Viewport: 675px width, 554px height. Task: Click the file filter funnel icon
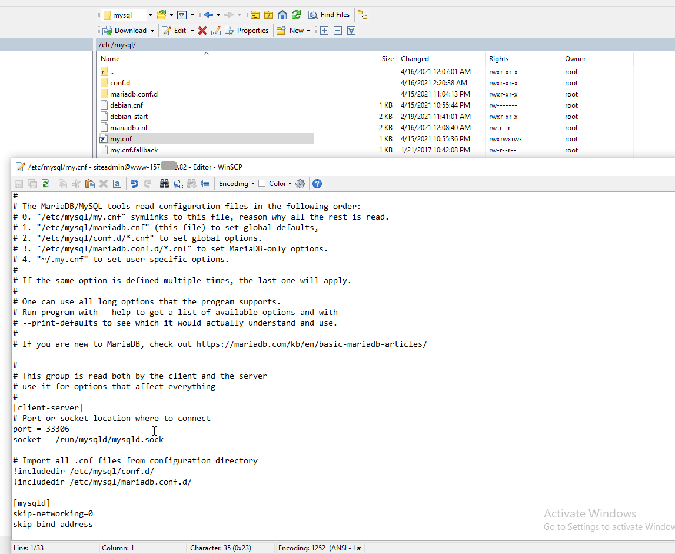(x=182, y=15)
